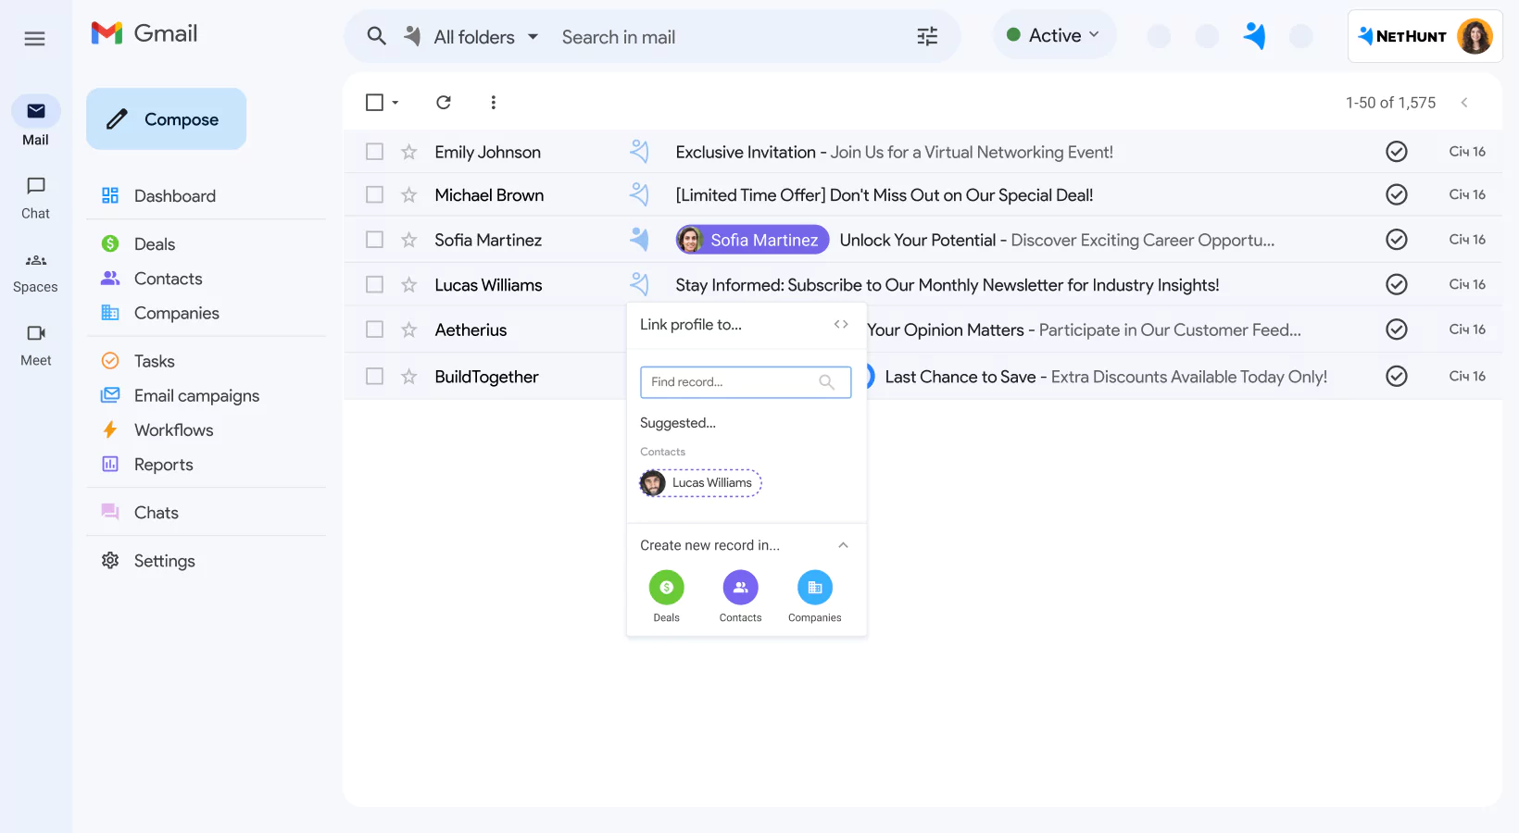
Task: Open Google Chat from the left rail
Action: (34, 197)
